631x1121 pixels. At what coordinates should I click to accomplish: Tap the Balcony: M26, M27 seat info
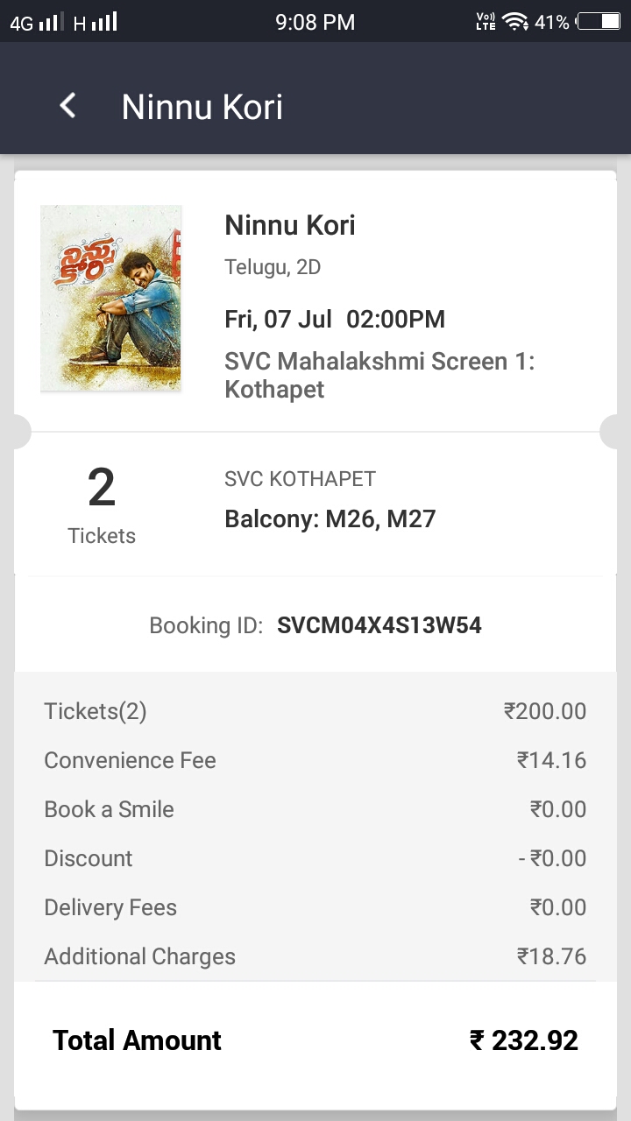(x=330, y=519)
